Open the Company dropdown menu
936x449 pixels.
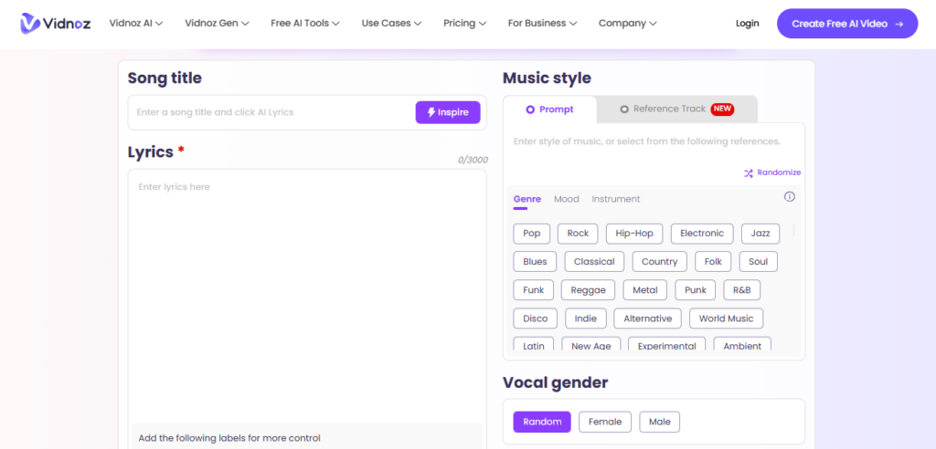click(x=627, y=23)
